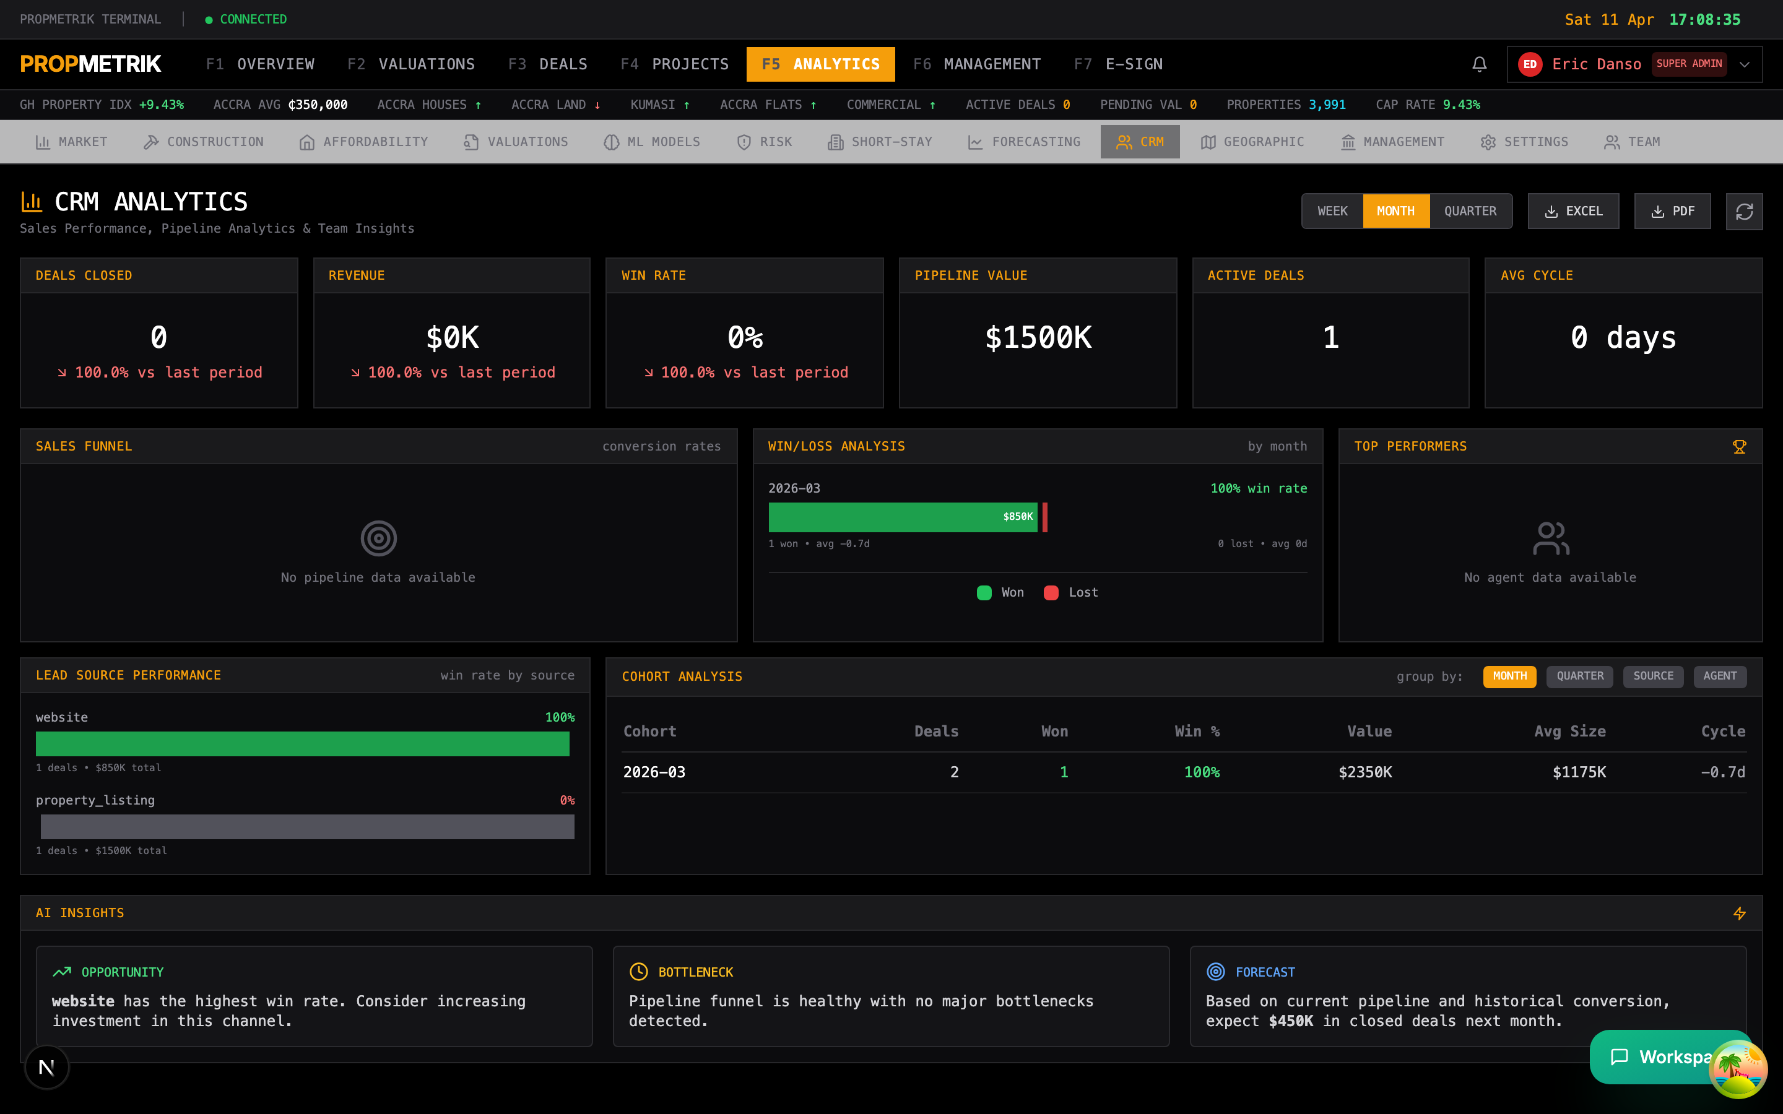Open the notifications bell
This screenshot has height=1114, width=1783.
click(x=1478, y=64)
